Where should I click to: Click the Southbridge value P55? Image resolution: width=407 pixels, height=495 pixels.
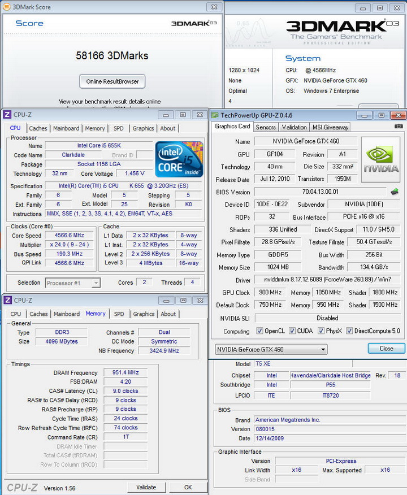330,385
